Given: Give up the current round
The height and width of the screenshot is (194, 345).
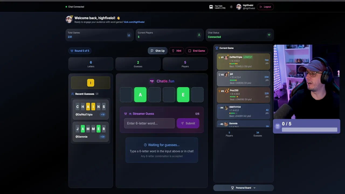Looking at the screenshot, I should [x=157, y=51].
